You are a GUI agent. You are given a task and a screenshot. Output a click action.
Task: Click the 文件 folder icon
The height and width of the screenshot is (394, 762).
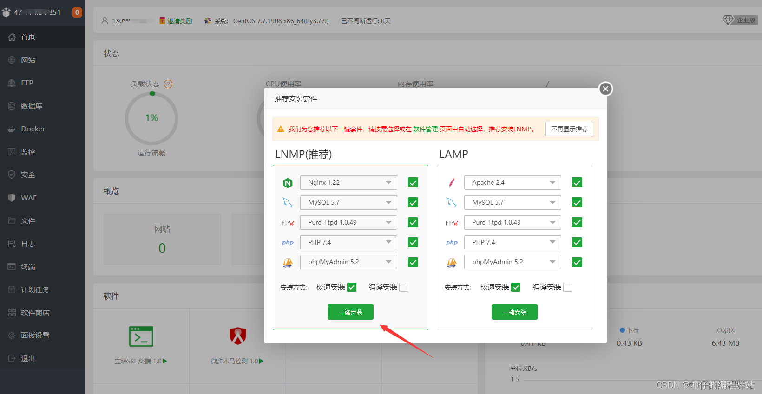point(12,220)
